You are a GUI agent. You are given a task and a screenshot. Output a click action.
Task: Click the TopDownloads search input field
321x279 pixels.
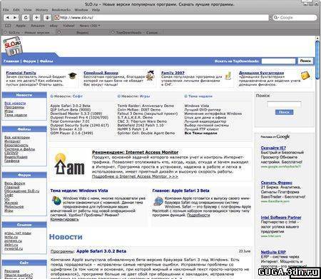[x=278, y=61]
